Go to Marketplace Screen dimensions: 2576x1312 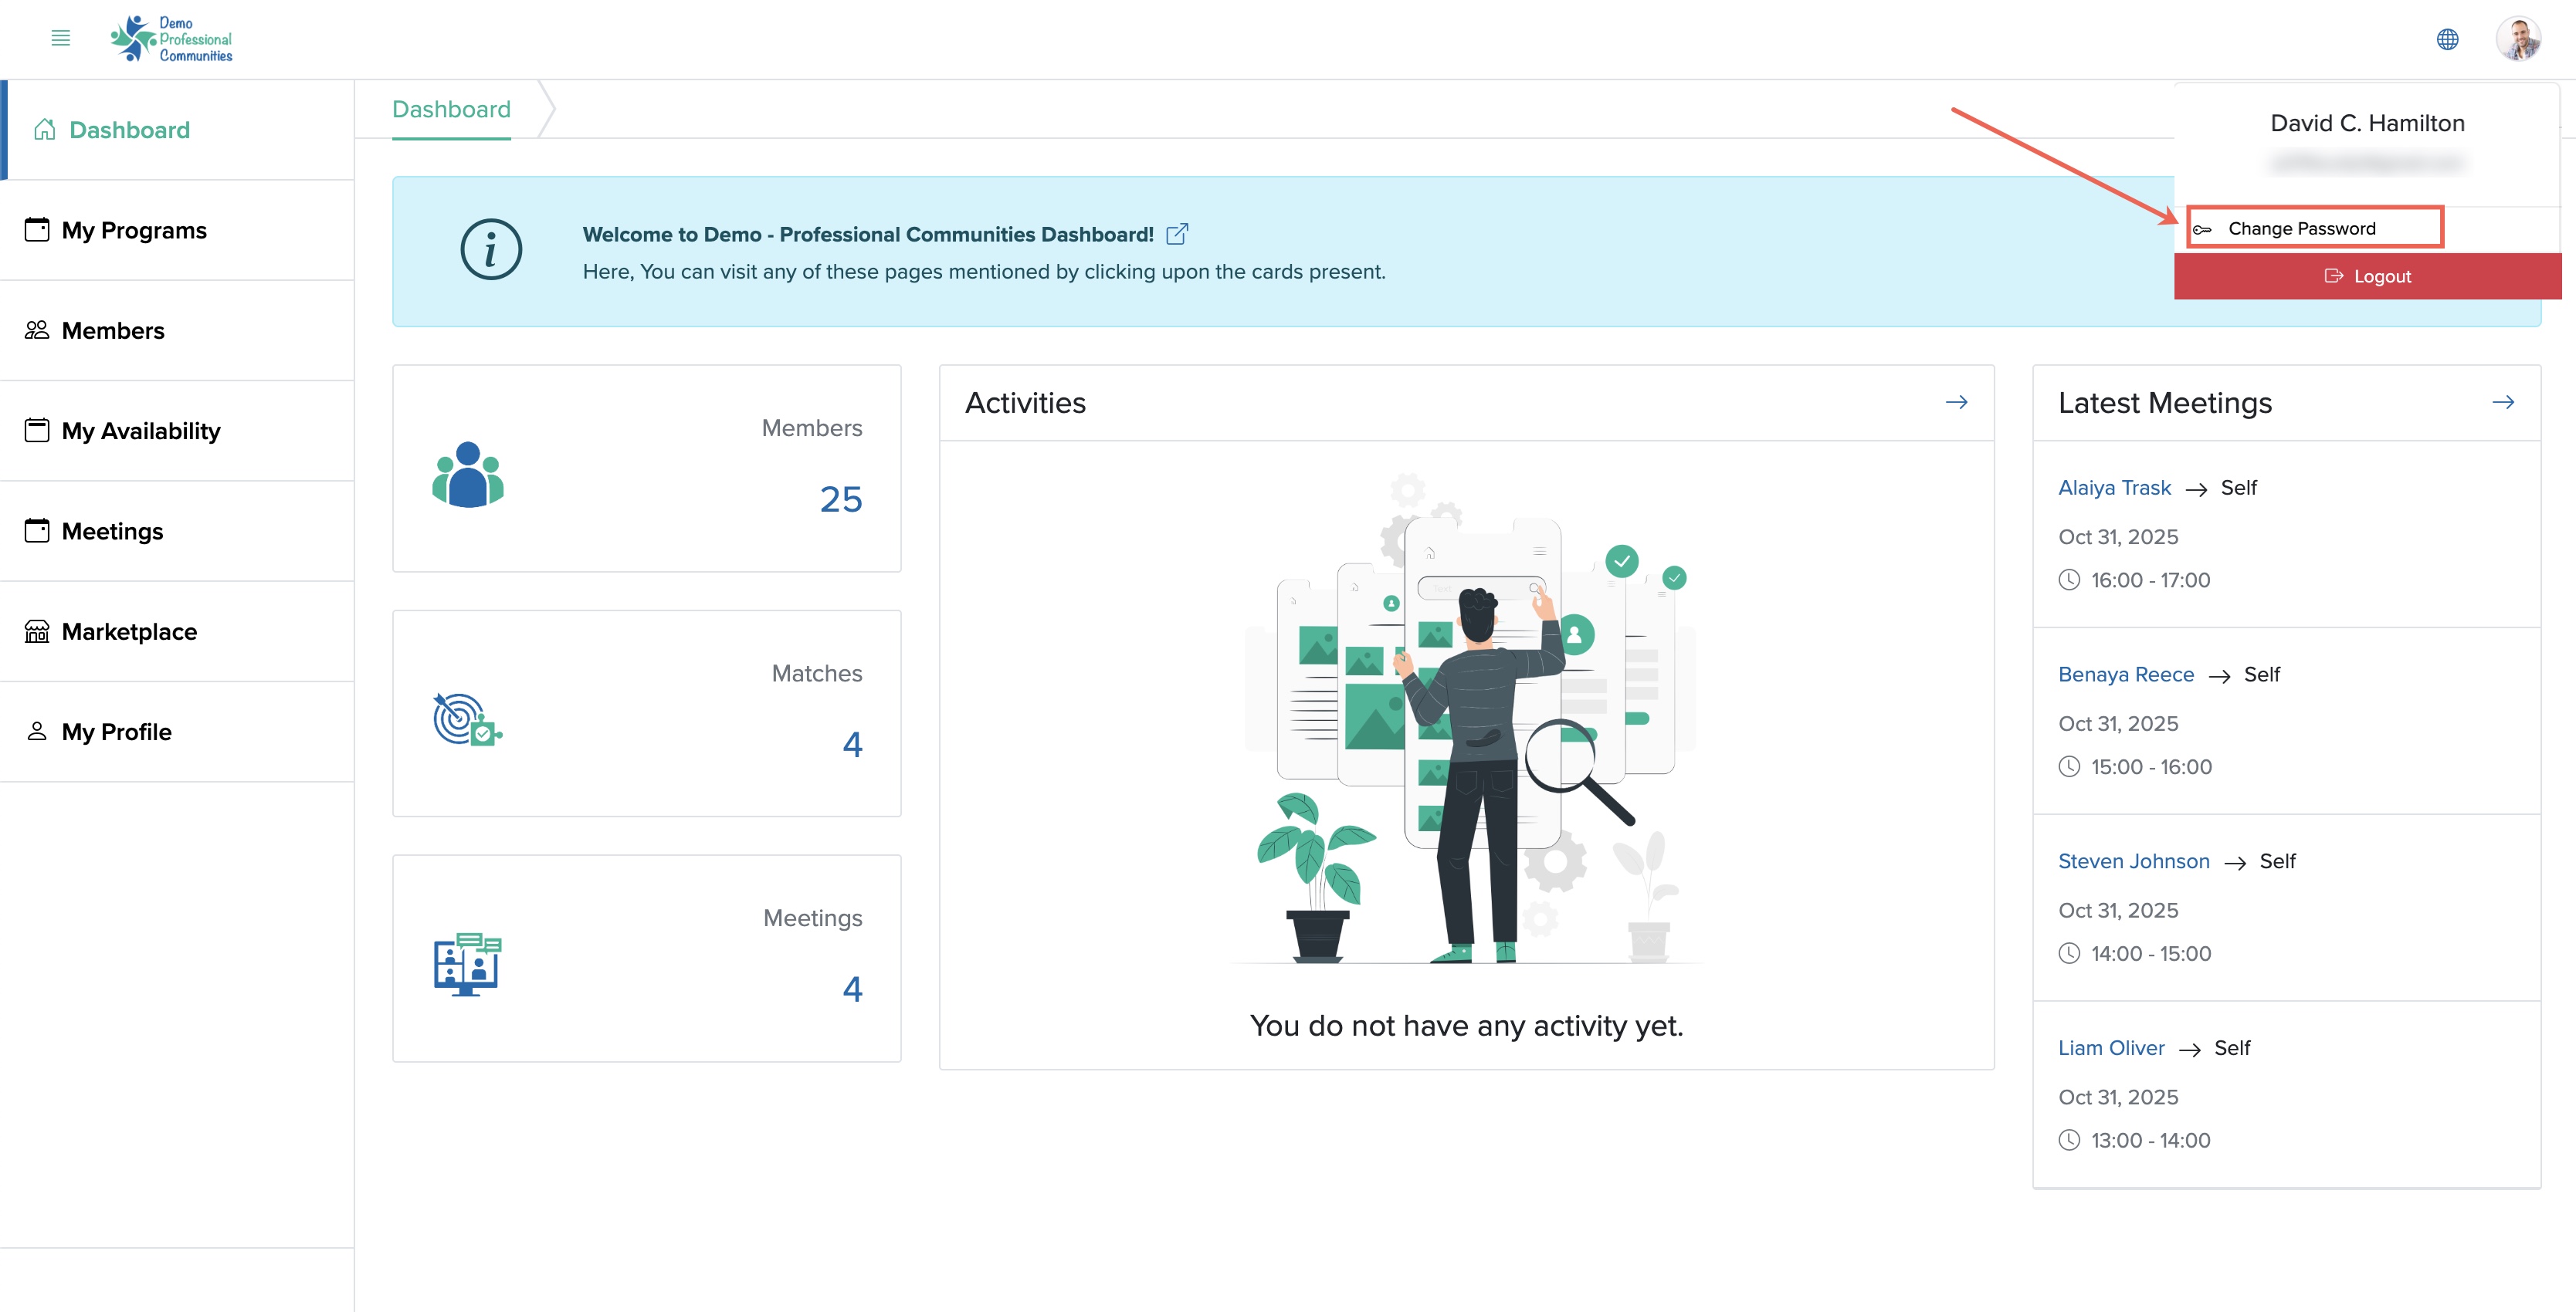tap(177, 631)
